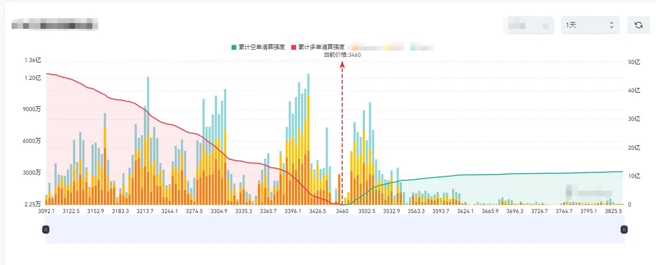
Task: Click the right range slider handle
Action: 624,230
